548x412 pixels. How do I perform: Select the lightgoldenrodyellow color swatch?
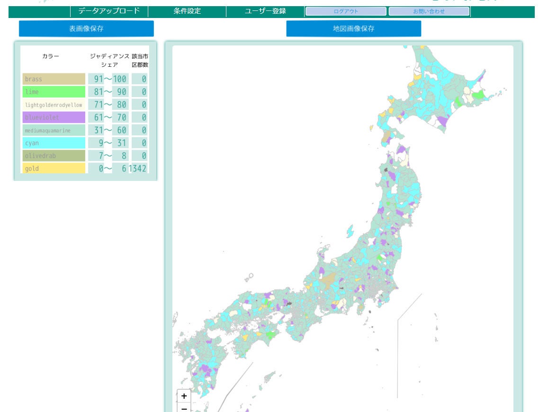(x=54, y=105)
